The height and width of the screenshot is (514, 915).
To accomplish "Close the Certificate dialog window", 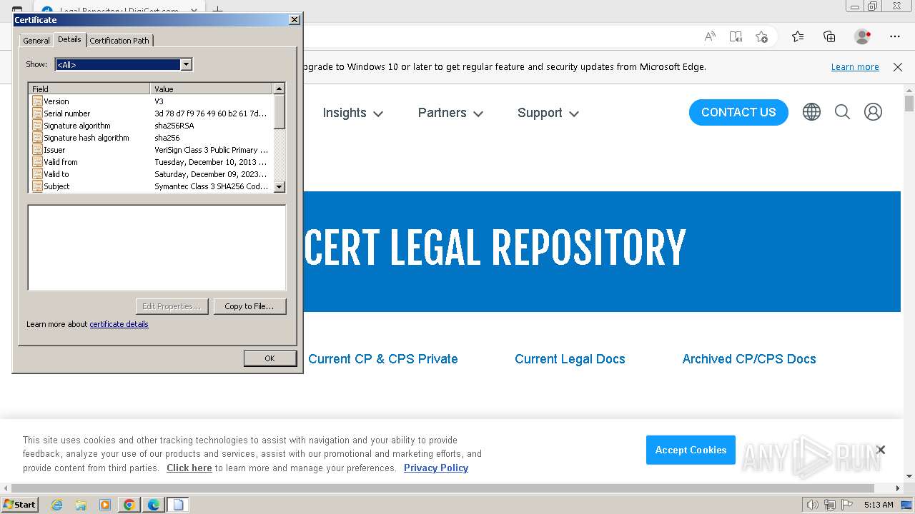I will click(x=294, y=20).
